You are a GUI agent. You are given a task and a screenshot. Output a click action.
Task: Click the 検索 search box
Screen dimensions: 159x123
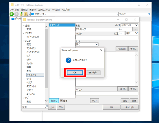(x=33, y=107)
